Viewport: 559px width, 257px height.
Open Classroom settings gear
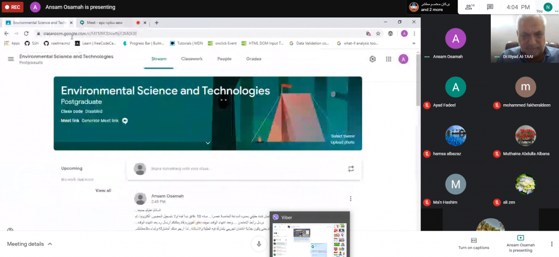(x=372, y=59)
